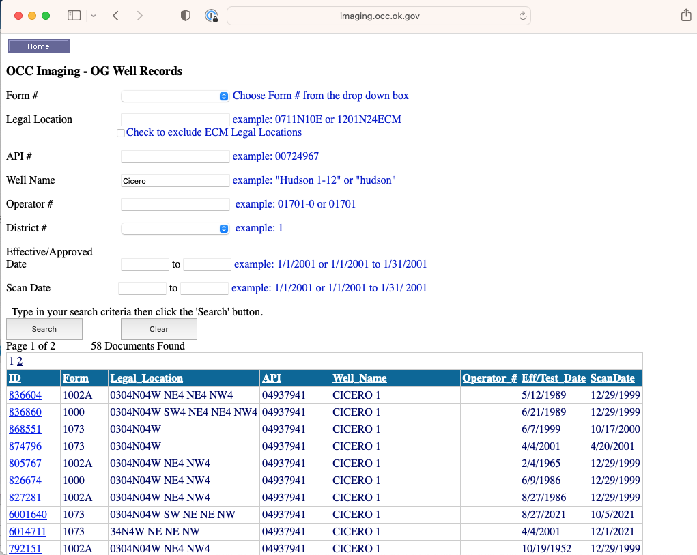The width and height of the screenshot is (697, 555).
Task: Click the Well Name field containing Cicero
Action: click(175, 180)
